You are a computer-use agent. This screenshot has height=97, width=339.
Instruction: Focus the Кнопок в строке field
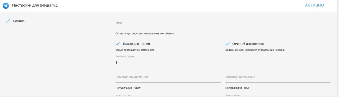(x=168, y=63)
